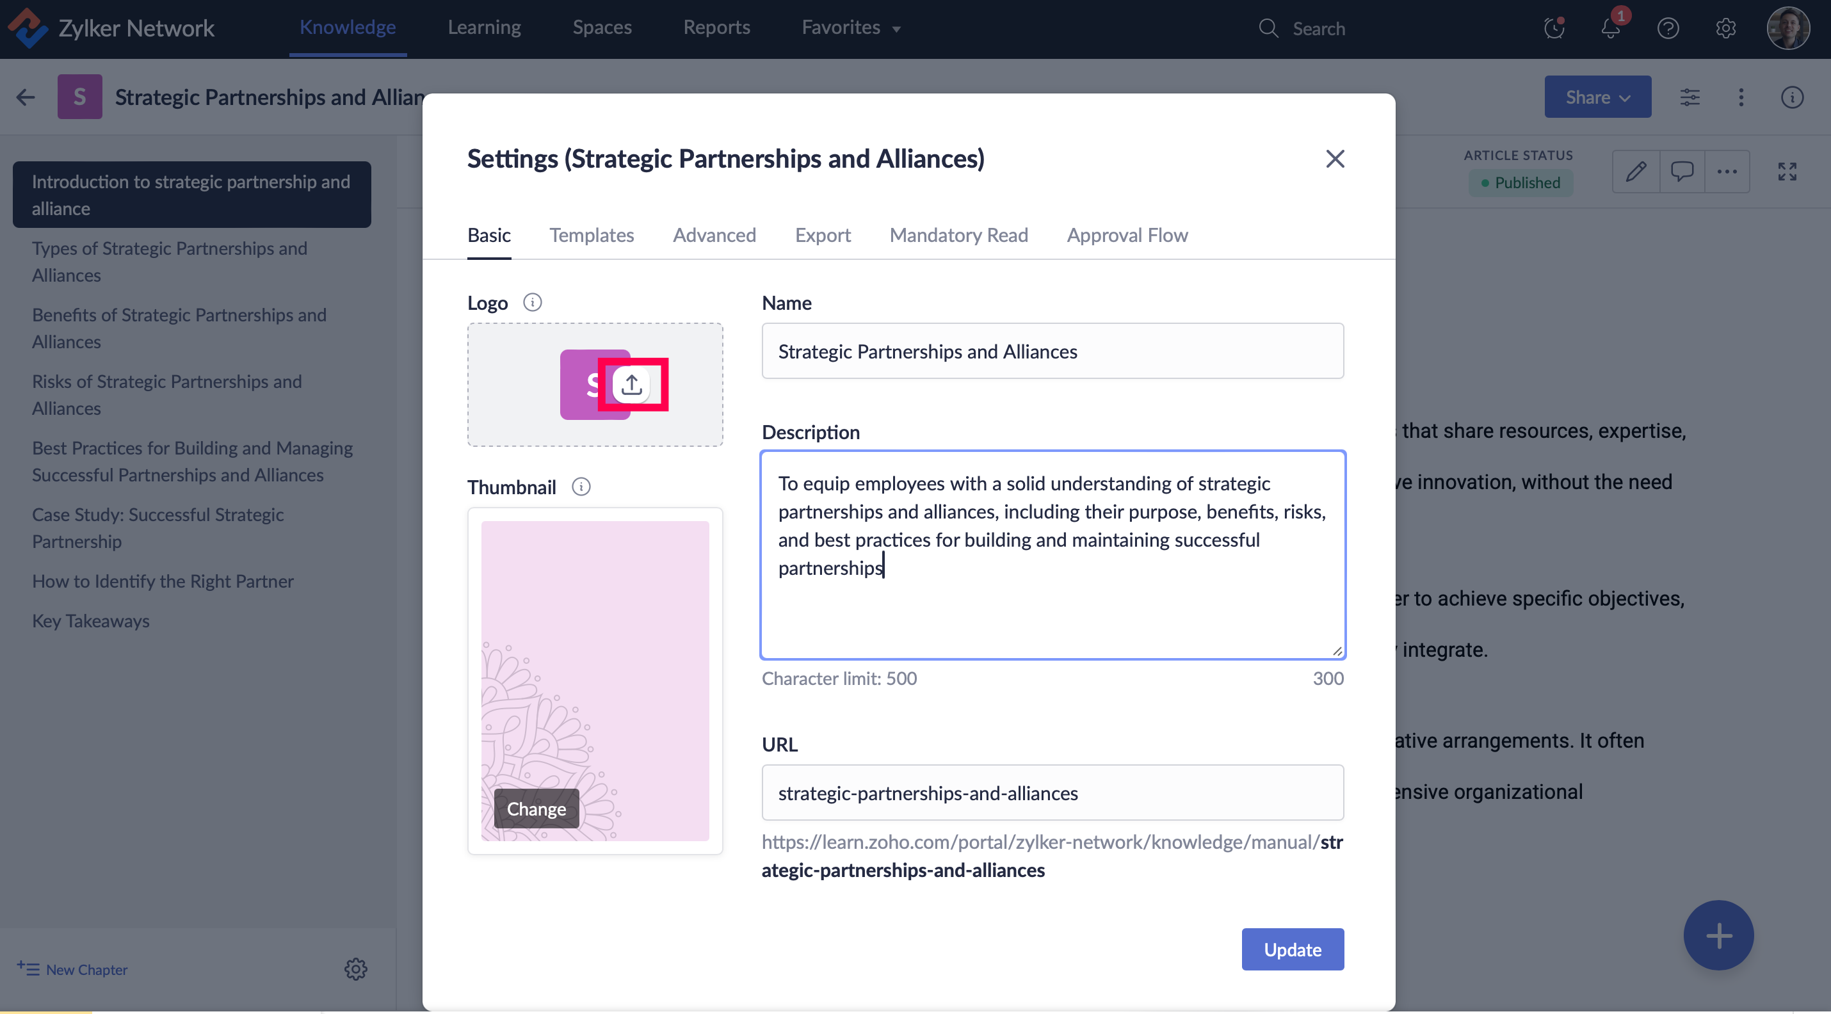Click the pink thumbnail preview image
This screenshot has height=1014, width=1831.
click(x=595, y=680)
